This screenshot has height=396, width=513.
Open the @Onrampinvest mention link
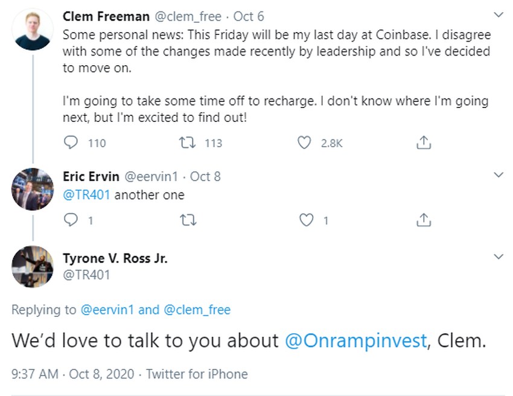click(x=355, y=340)
